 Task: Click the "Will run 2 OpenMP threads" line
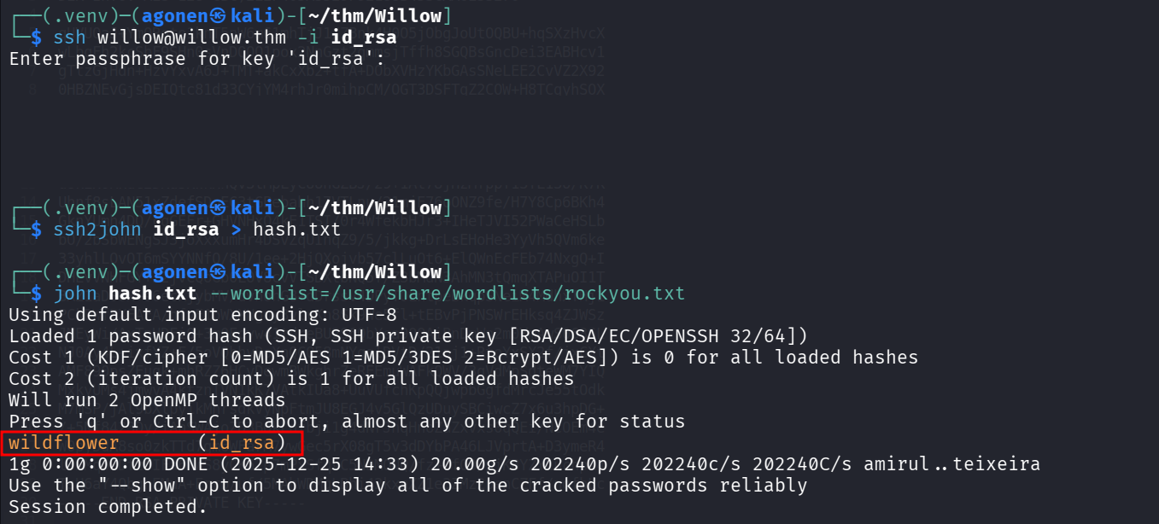tap(146, 400)
